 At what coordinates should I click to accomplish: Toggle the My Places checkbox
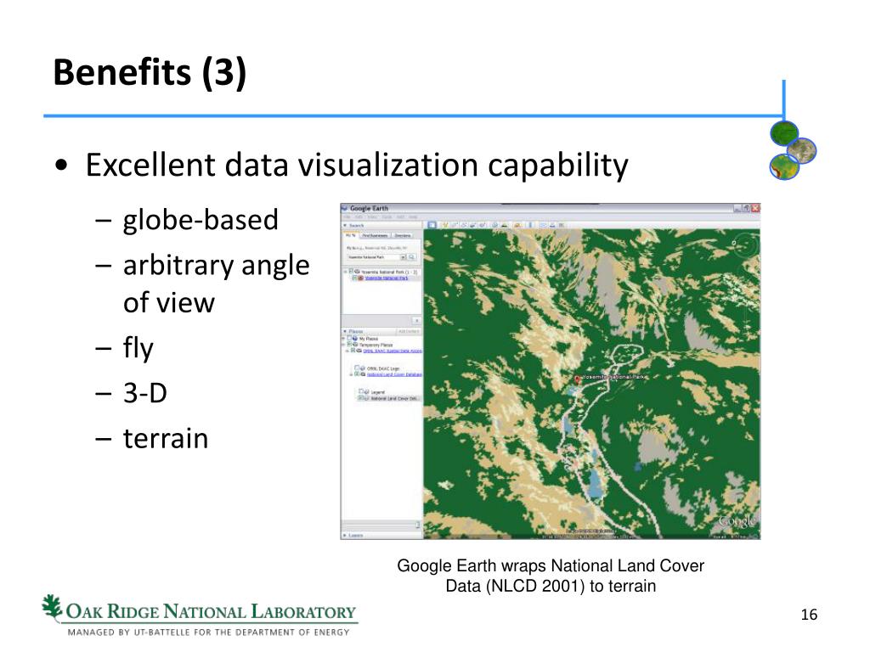tap(349, 338)
